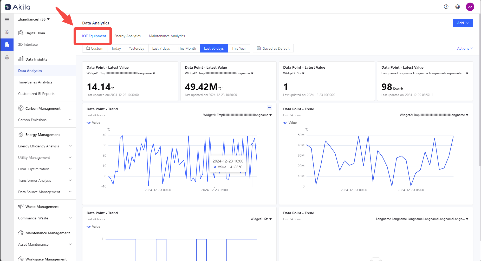Open the building icon in left rail
Viewport: 481px width, 261px height.
pyautogui.click(x=7, y=32)
